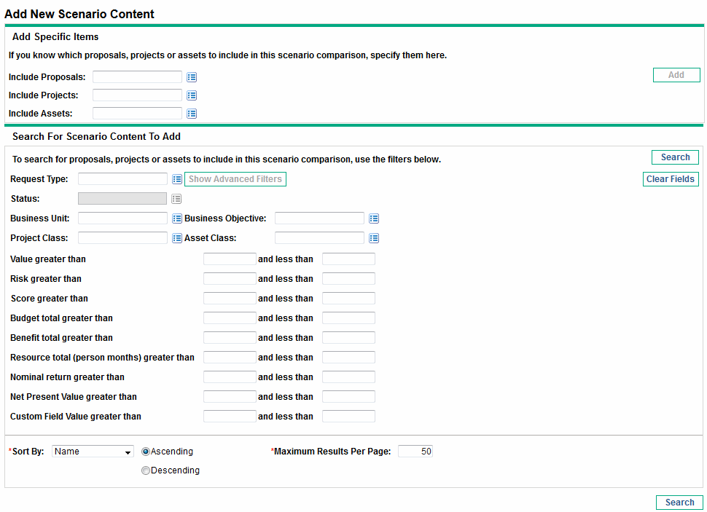
Task: Click Show Advanced Filters button
Action: 235,179
